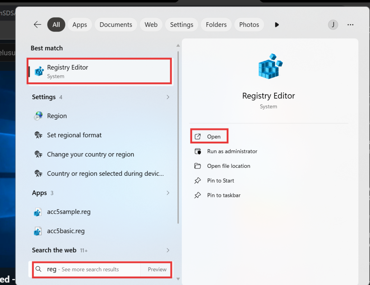Image resolution: width=370 pixels, height=285 pixels.
Task: Open the three-dot options menu
Action: tap(350, 24)
